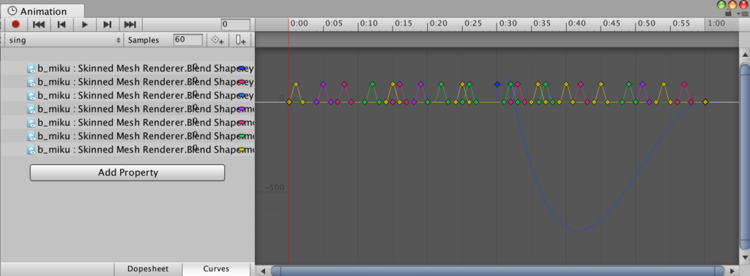
Task: Click the Add Event marker icon
Action: (x=240, y=40)
